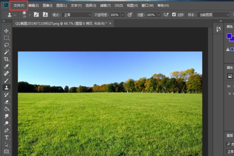234x156 pixels.
Task: Select the Paint Bucket tool
Action: (6, 109)
